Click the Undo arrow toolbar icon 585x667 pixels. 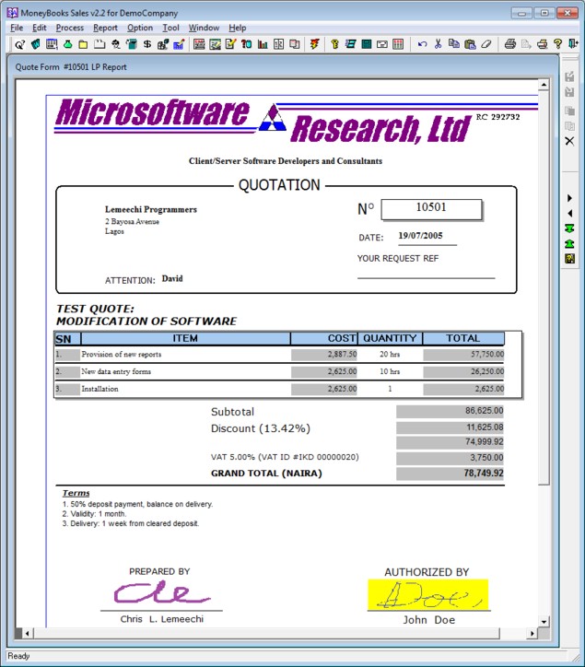(422, 44)
